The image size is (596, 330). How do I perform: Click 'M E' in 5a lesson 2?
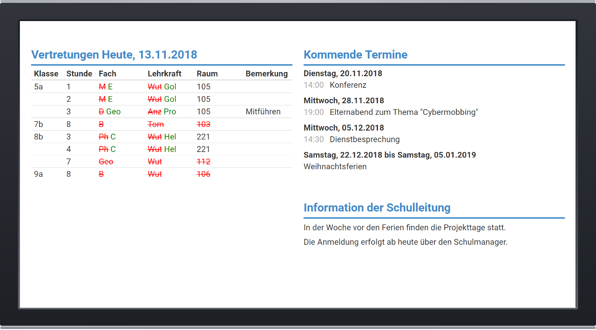click(106, 99)
